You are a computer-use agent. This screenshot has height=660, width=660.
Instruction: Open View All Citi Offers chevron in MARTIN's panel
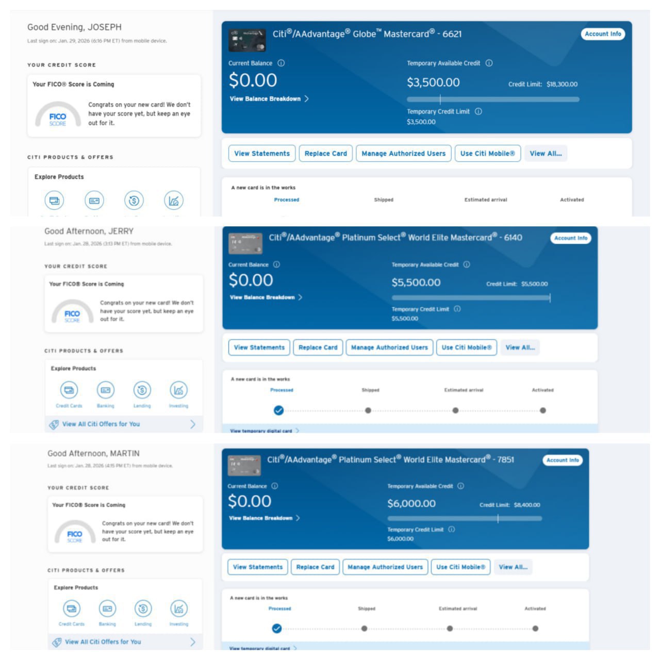pyautogui.click(x=192, y=642)
